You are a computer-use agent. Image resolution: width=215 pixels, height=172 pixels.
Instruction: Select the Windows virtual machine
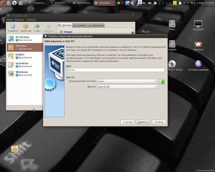coord(25,74)
